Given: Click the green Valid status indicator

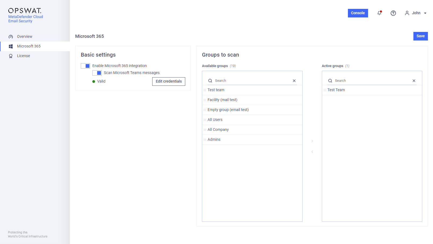Looking at the screenshot, I should click(94, 82).
